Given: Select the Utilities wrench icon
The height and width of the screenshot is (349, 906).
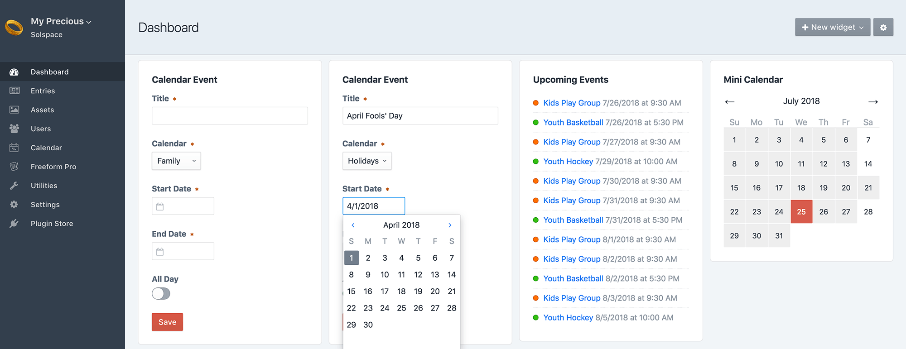Looking at the screenshot, I should coord(15,186).
